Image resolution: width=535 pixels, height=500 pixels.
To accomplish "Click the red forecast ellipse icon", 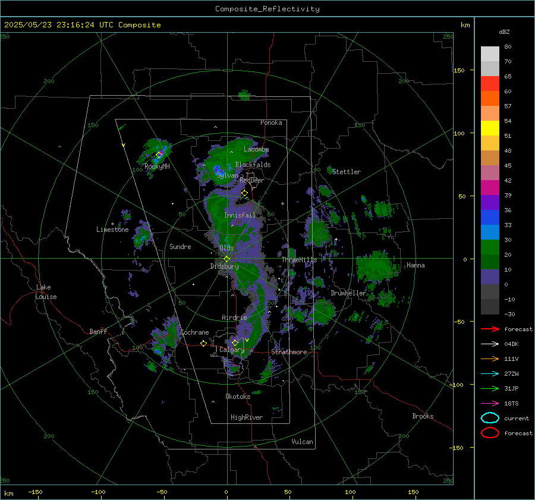I will click(x=490, y=433).
